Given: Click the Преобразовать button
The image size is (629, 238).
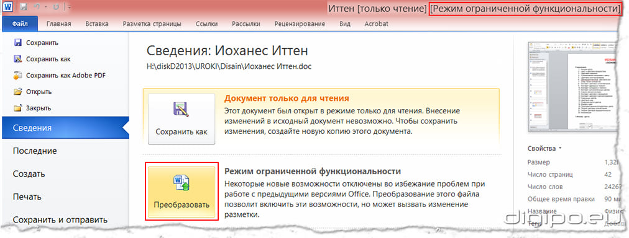Looking at the screenshot, I should (181, 192).
